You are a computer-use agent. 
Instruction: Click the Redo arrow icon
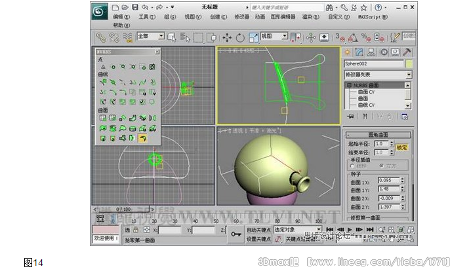(159, 7)
